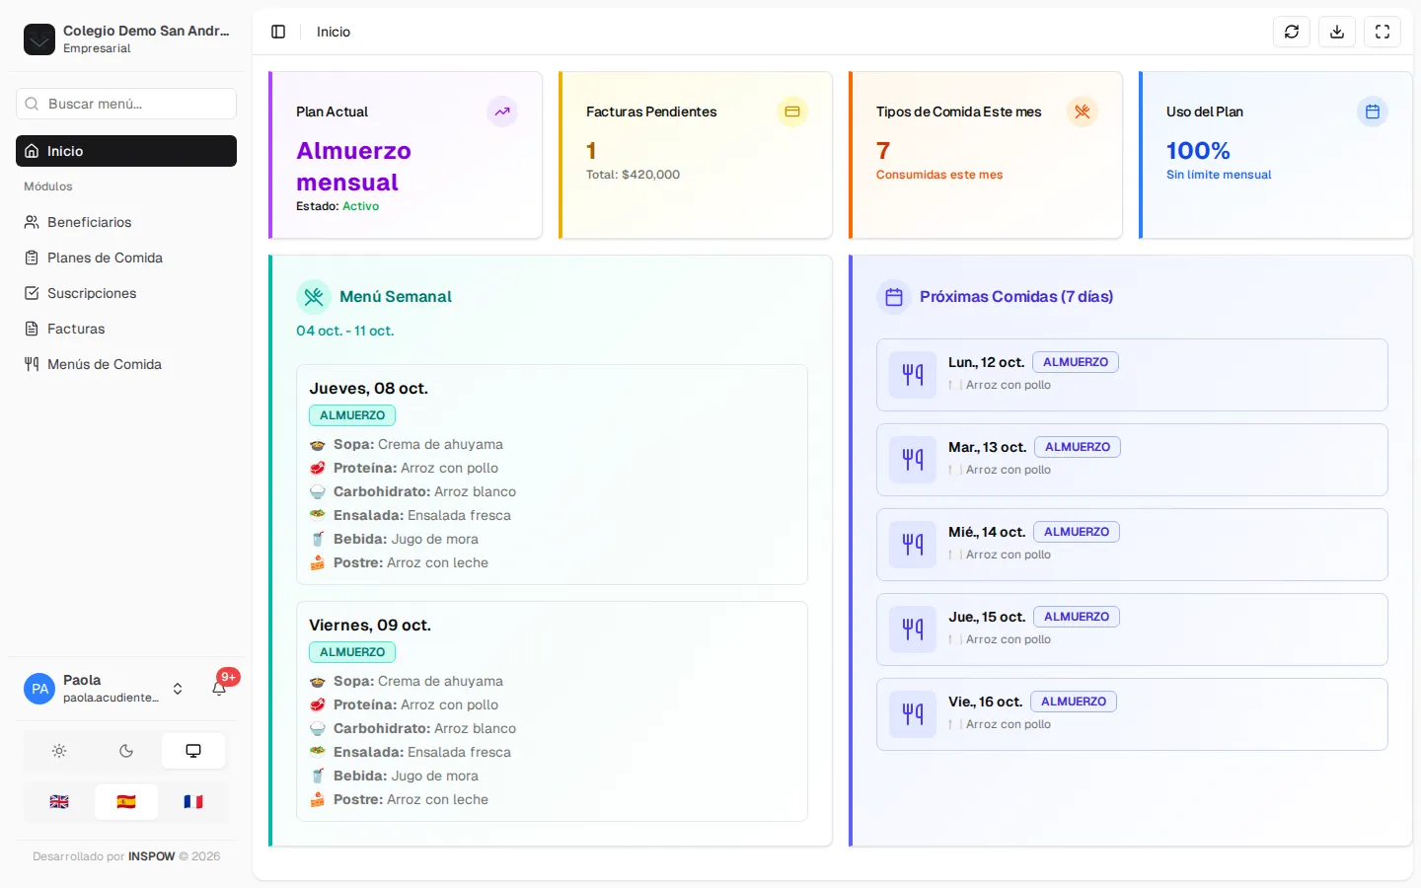Click the Total: $420,000 text
The height and width of the screenshot is (888, 1421).
tap(633, 175)
